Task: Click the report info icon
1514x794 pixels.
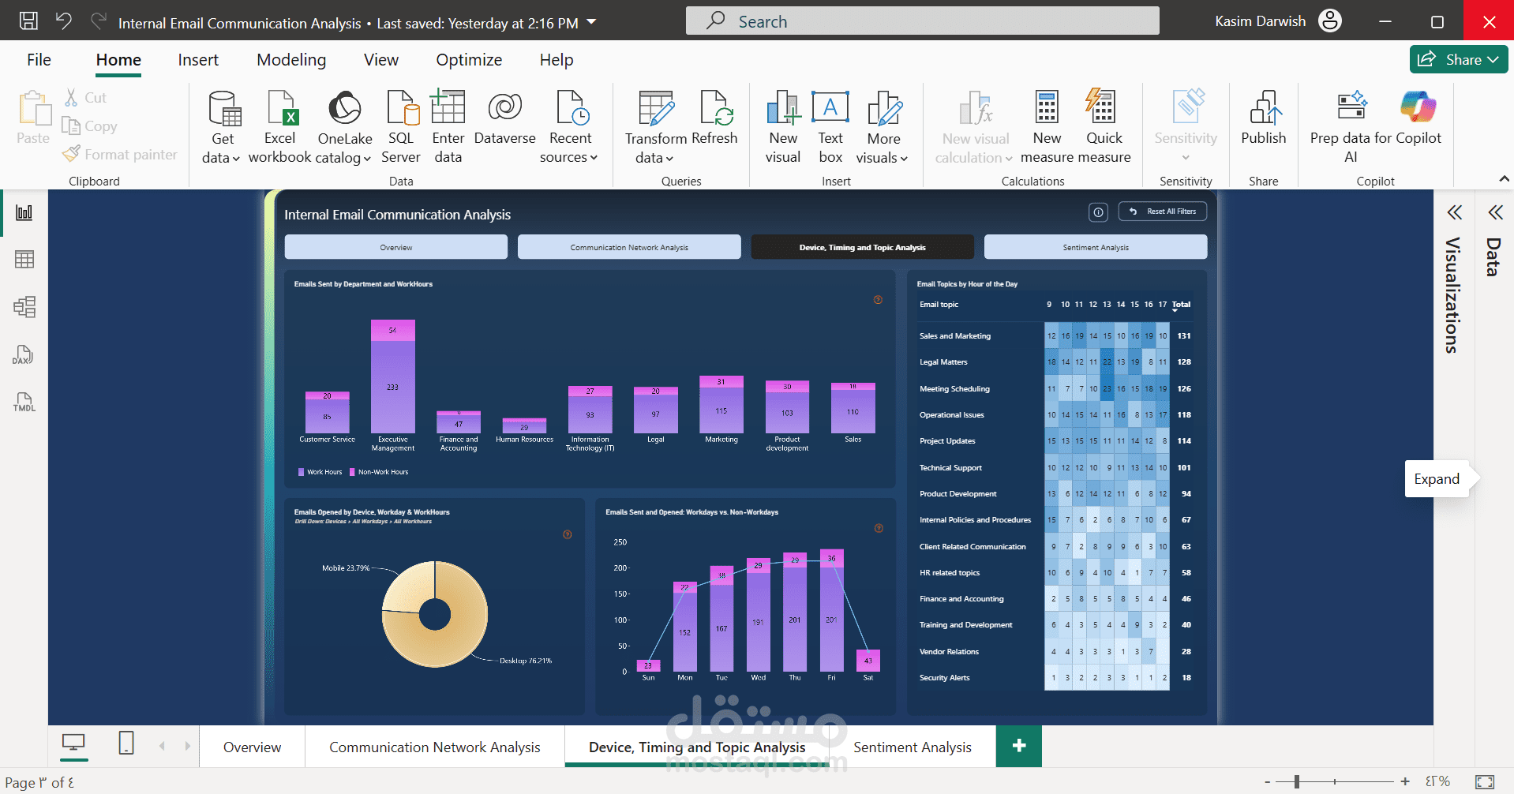Action: (x=1098, y=212)
